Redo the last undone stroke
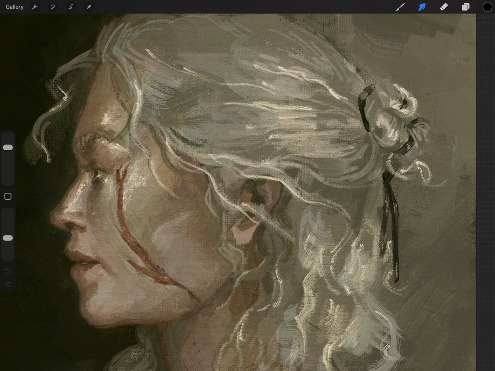 click(x=8, y=284)
